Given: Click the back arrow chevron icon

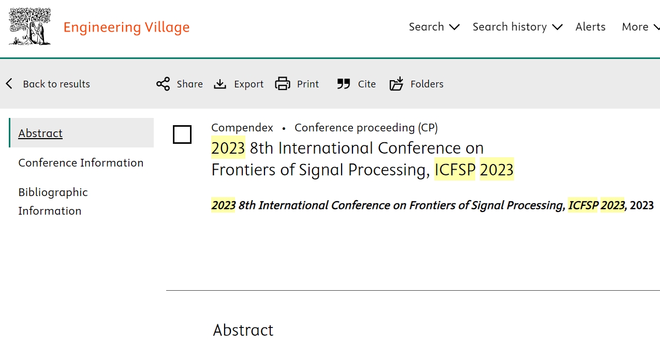Looking at the screenshot, I should pyautogui.click(x=9, y=84).
